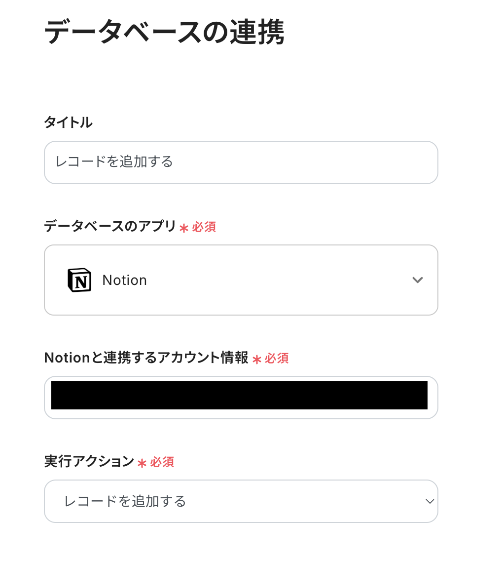Screen dimensions: 503x563
Task: Click red asterisk beside アカウント情報 label
Action: click(x=256, y=359)
